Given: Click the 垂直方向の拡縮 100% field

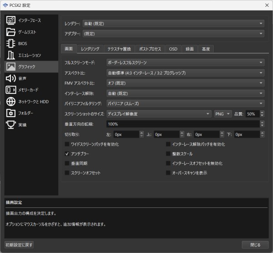Looking at the screenshot, I should [183, 124].
